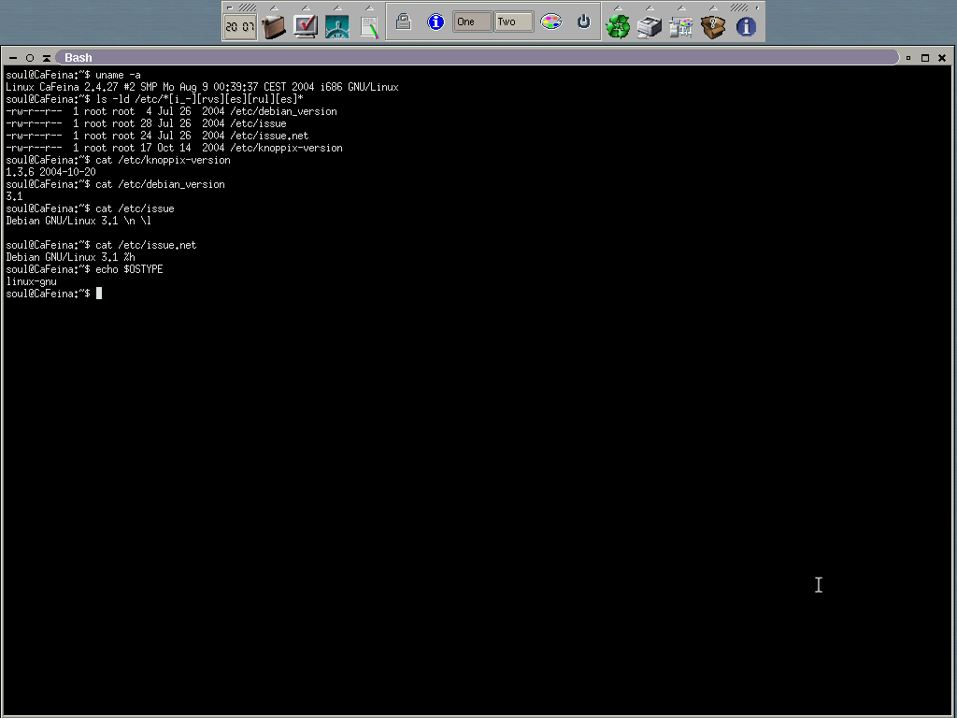Click the 'Debian GNU/Linux 3.1 %h' output
957x718 pixels.
click(70, 257)
